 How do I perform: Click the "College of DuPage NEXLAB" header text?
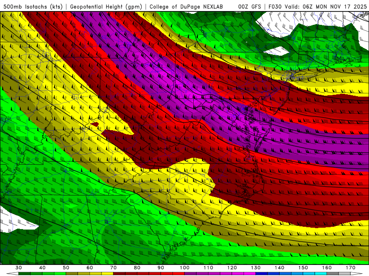pos(186,7)
